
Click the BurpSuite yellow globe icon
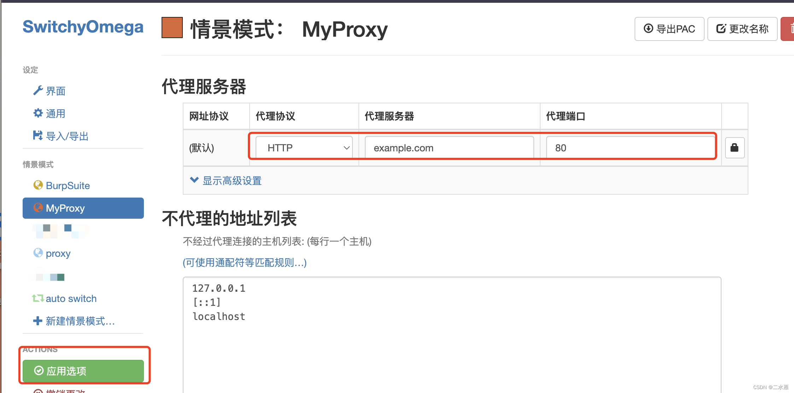pos(38,185)
